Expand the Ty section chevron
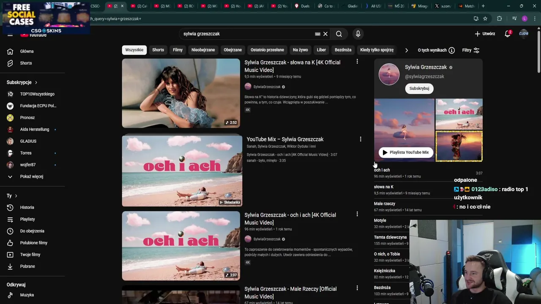 click(16, 196)
